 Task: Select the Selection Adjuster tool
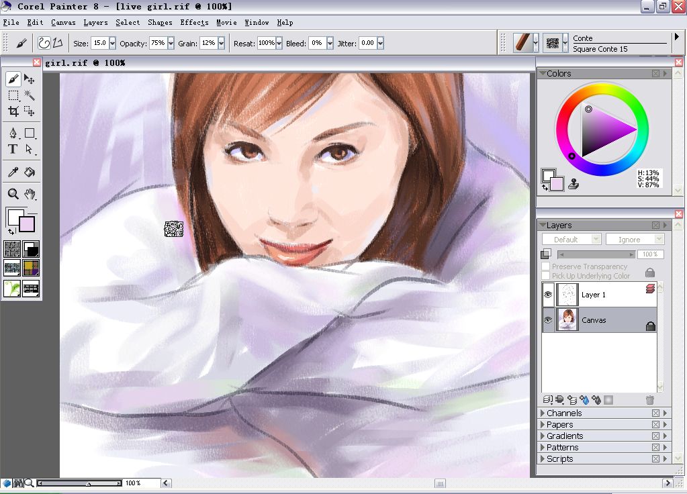(x=30, y=111)
